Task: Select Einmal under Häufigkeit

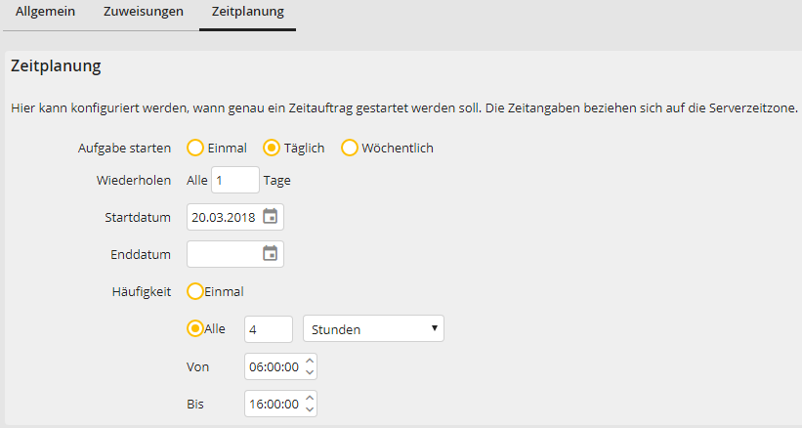Action: coord(195,291)
